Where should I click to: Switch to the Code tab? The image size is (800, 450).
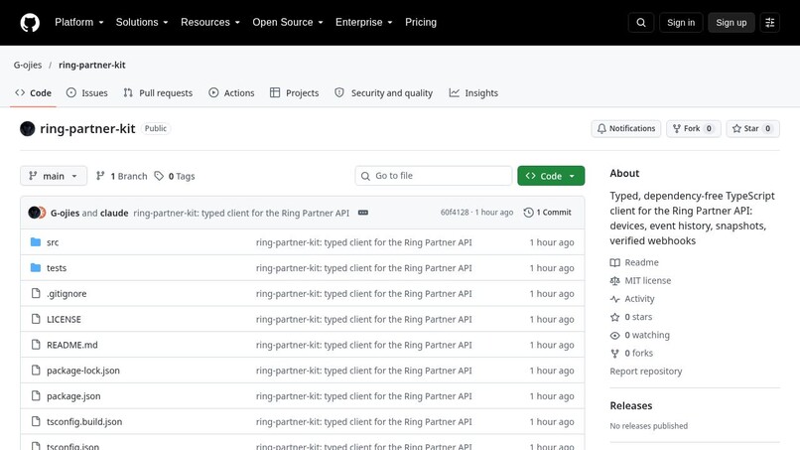[33, 93]
